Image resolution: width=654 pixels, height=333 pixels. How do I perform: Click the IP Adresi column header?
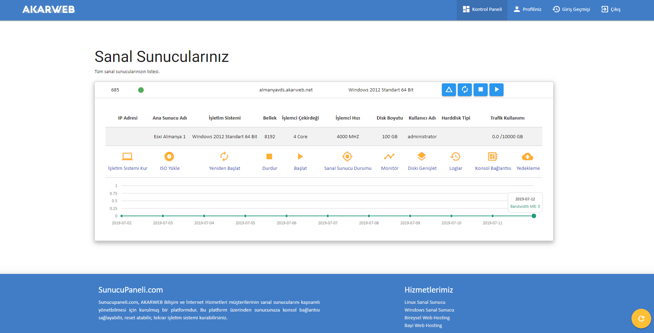pos(128,118)
